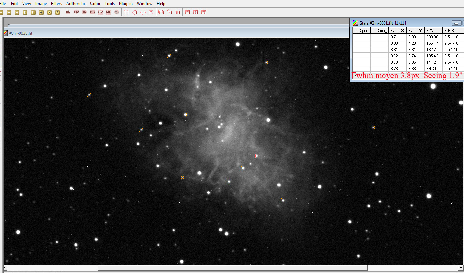Screen dimensions: 464x273
Task: Click the DD filter icon
Action: [x=92, y=12]
